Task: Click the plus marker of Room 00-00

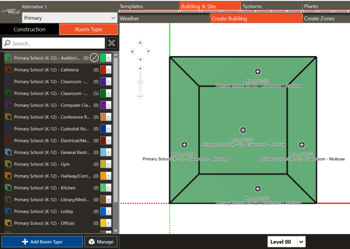Action: pos(258,188)
